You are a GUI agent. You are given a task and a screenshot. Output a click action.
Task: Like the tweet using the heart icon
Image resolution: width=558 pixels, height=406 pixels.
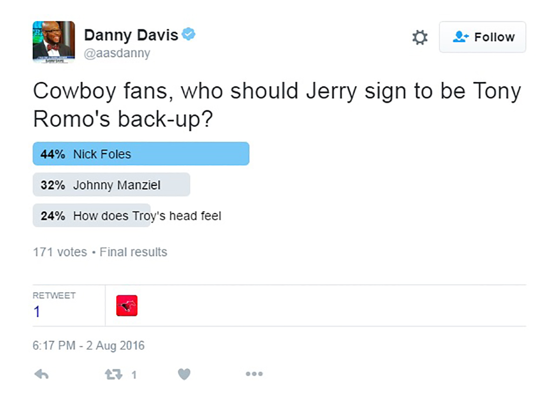[184, 374]
